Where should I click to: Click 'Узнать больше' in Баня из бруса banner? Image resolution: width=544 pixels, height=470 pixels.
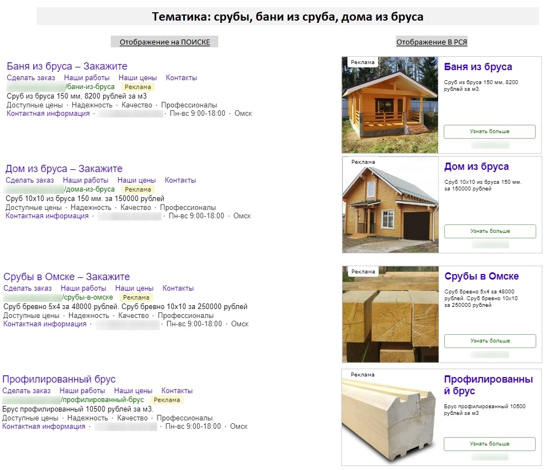[489, 131]
